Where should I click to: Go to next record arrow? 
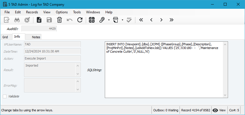coord(161,20)
